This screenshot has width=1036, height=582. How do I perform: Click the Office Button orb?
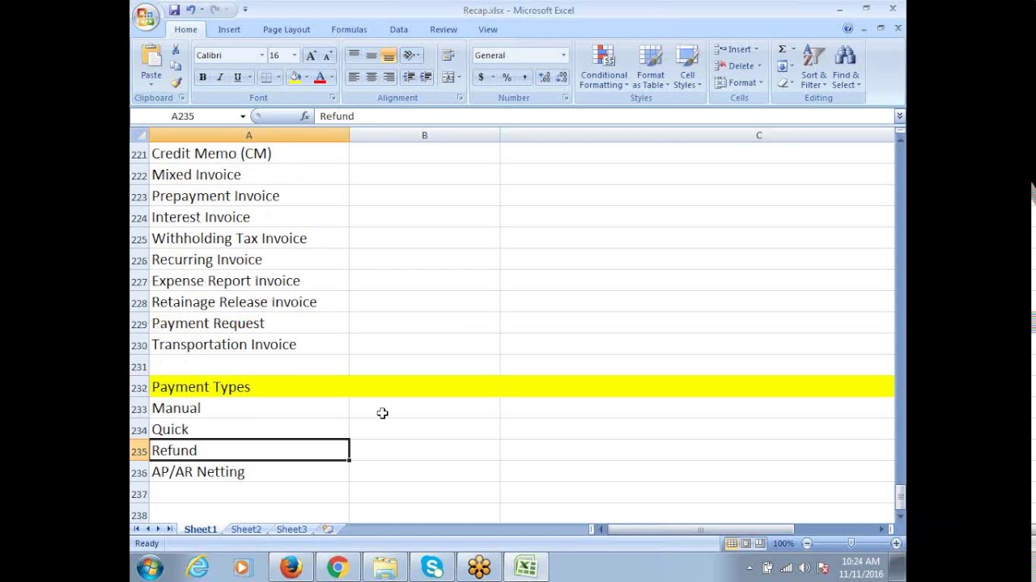(146, 17)
